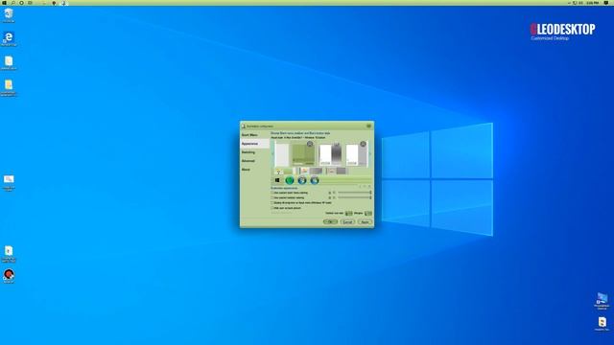
Task: Show previous visual styles with left arrow
Action: (272, 153)
